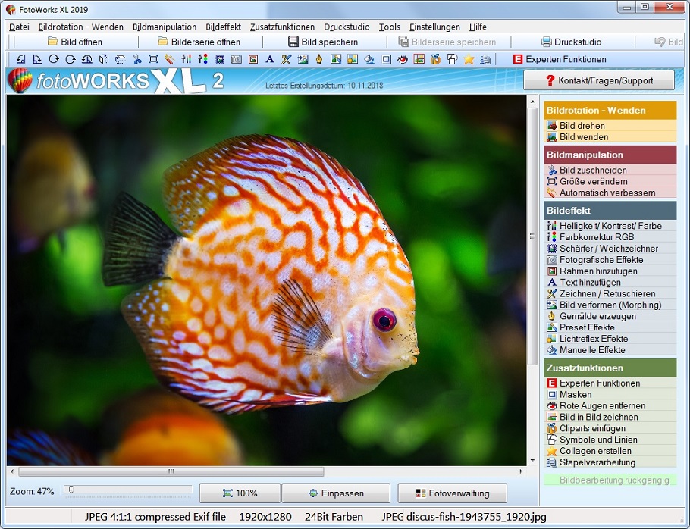Choose 'Bild drehen' in the side panel

(x=582, y=126)
